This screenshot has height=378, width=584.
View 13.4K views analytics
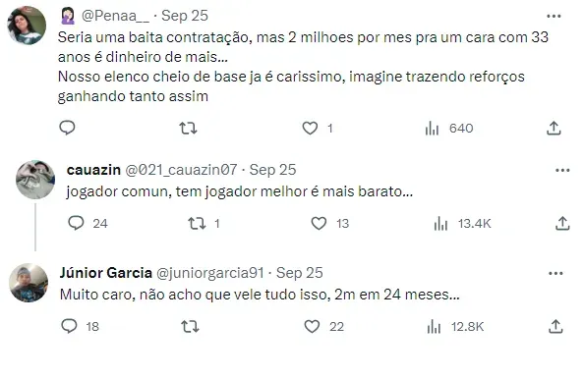[x=463, y=224]
